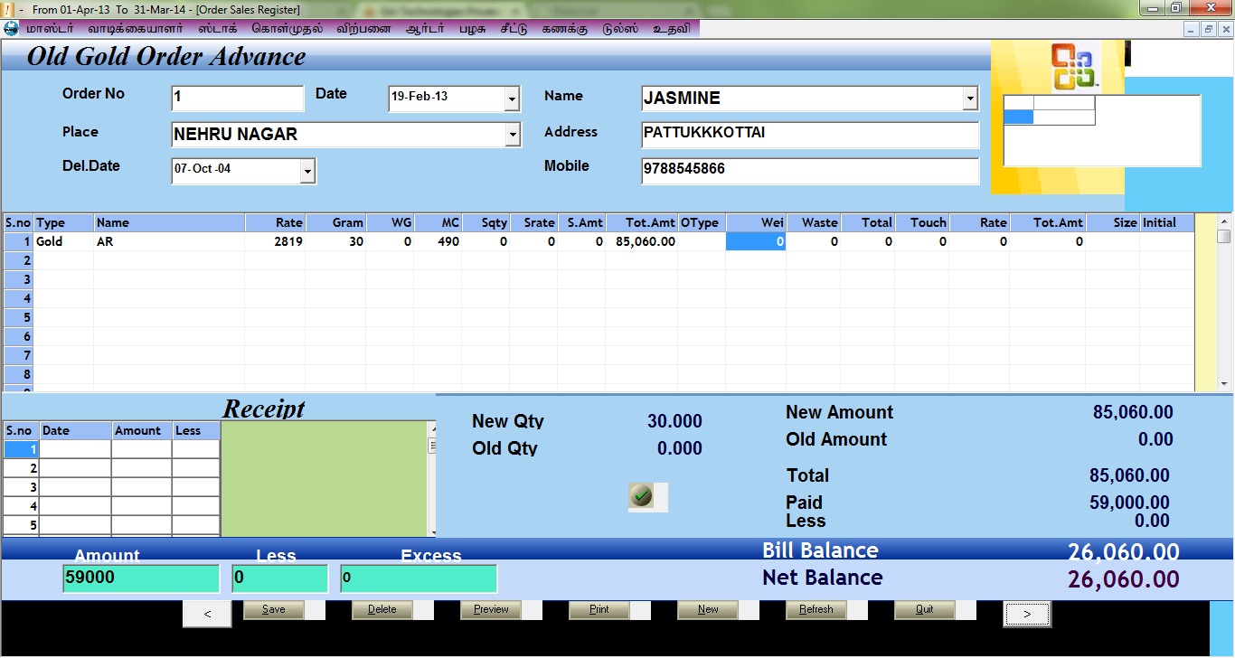This screenshot has width=1235, height=658.
Task: Open the உதவி menu
Action: pos(671,28)
